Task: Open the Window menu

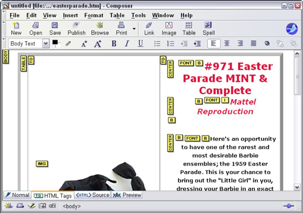Action: [163, 15]
